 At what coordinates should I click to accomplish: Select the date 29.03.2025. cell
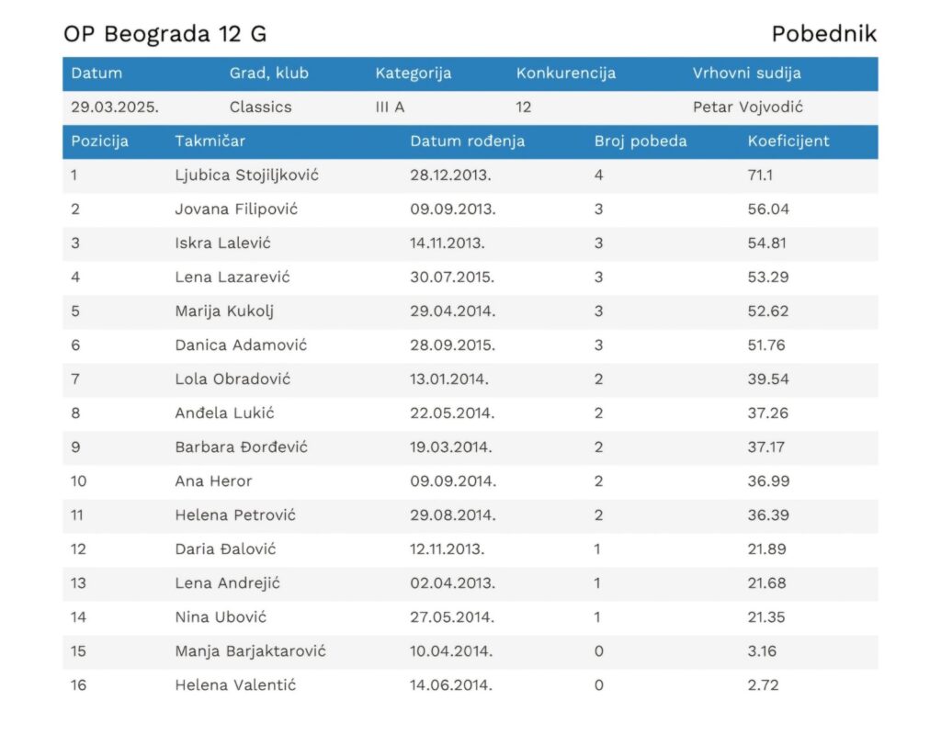coord(115,107)
